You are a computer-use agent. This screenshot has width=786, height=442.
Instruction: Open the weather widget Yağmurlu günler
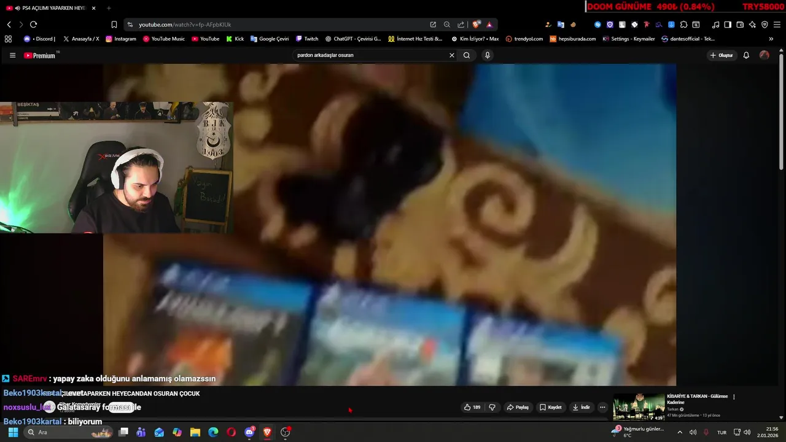[x=637, y=432]
